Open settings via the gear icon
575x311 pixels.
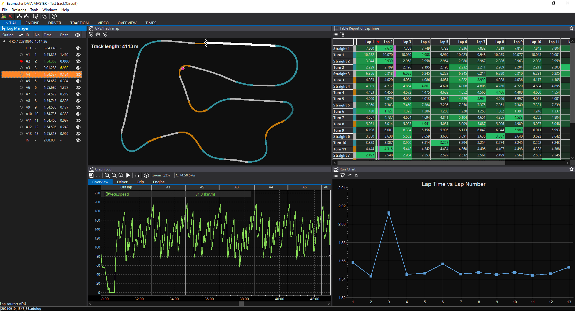[x=45, y=16]
